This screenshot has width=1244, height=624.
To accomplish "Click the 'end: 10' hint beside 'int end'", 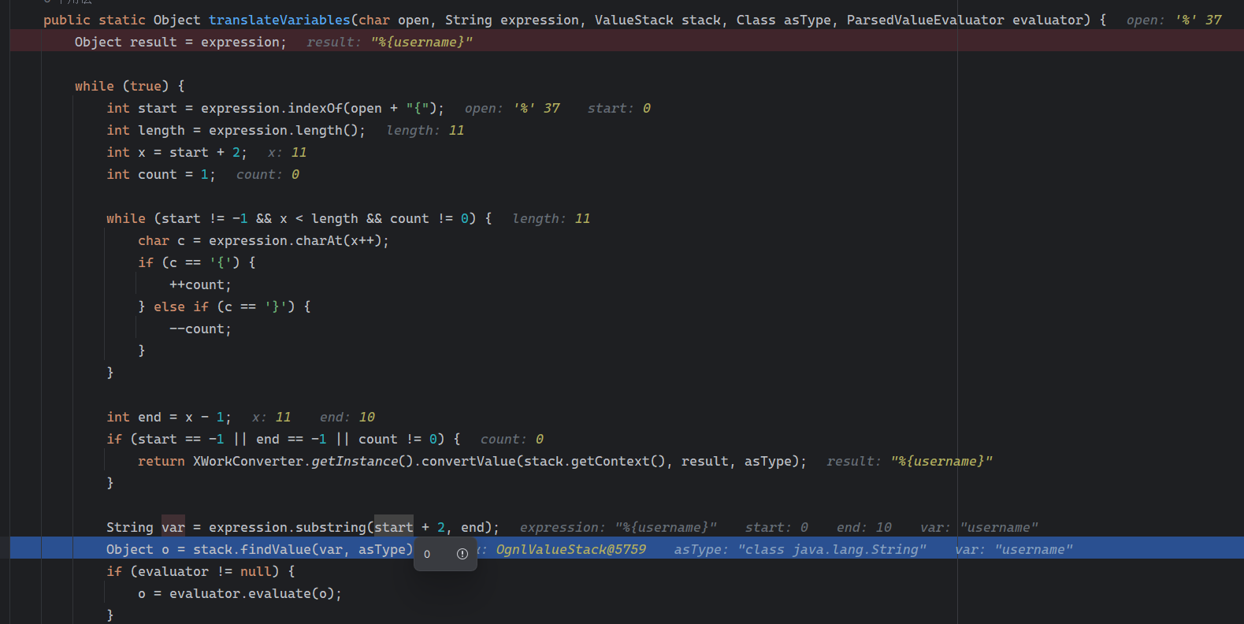I will click(347, 417).
